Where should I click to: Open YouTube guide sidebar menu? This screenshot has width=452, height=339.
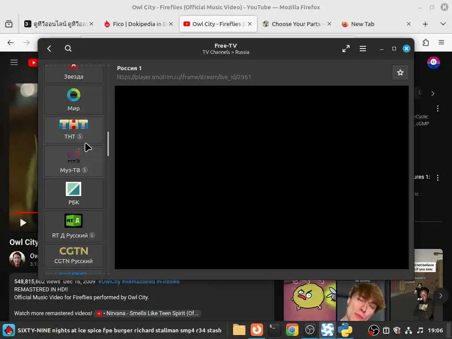click(14, 62)
